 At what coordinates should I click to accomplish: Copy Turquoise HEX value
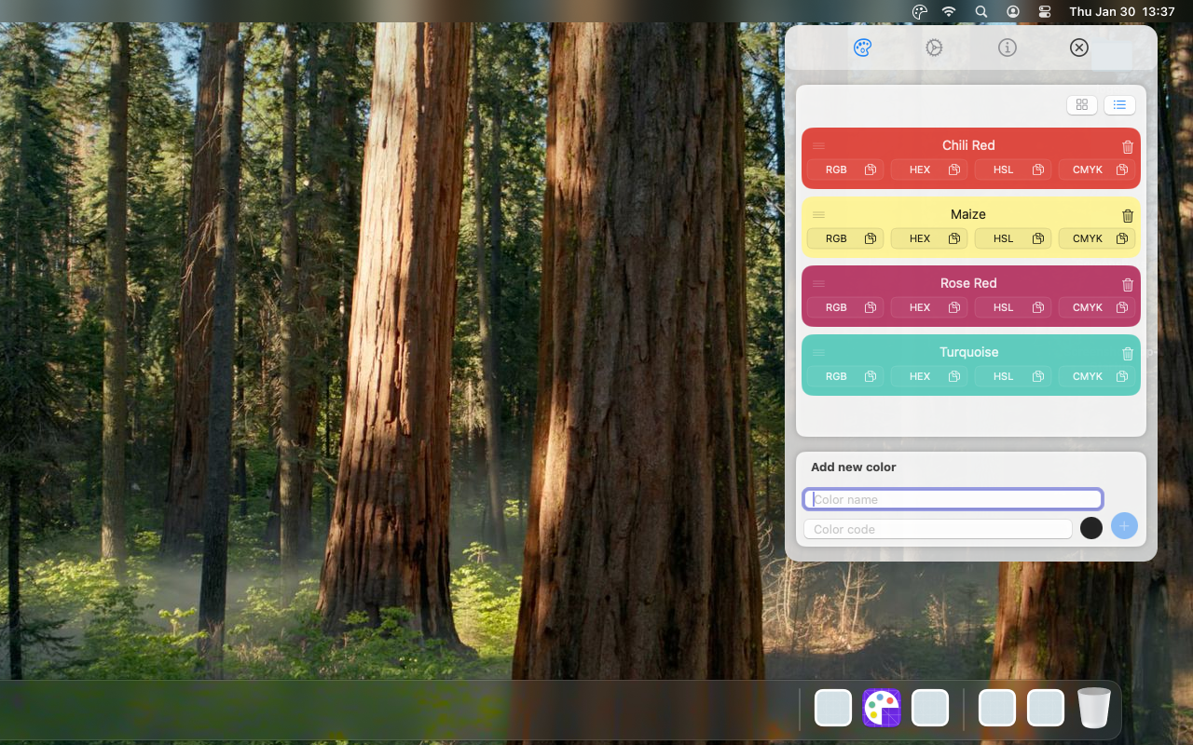pyautogui.click(x=929, y=376)
